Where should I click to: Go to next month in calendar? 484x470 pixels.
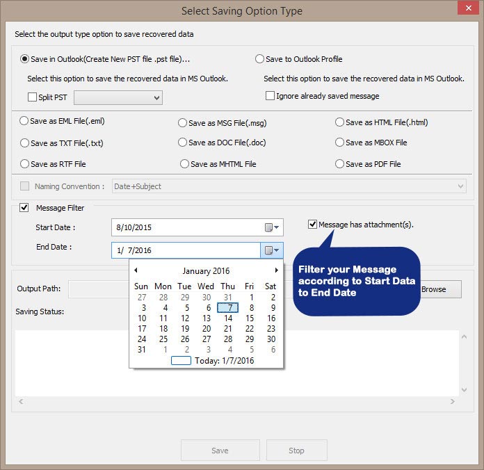[x=277, y=270]
